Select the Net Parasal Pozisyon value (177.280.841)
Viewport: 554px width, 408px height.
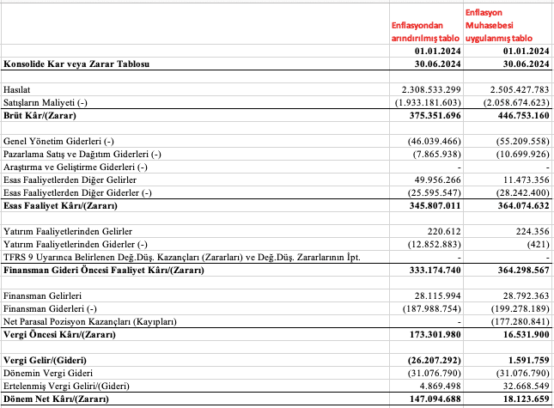pos(514,321)
